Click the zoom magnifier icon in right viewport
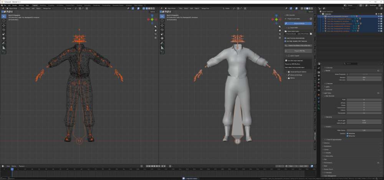This screenshot has width=384, height=180. pos(280,27)
